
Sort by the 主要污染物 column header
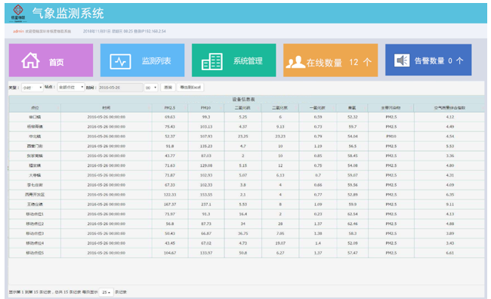pyautogui.click(x=391, y=108)
